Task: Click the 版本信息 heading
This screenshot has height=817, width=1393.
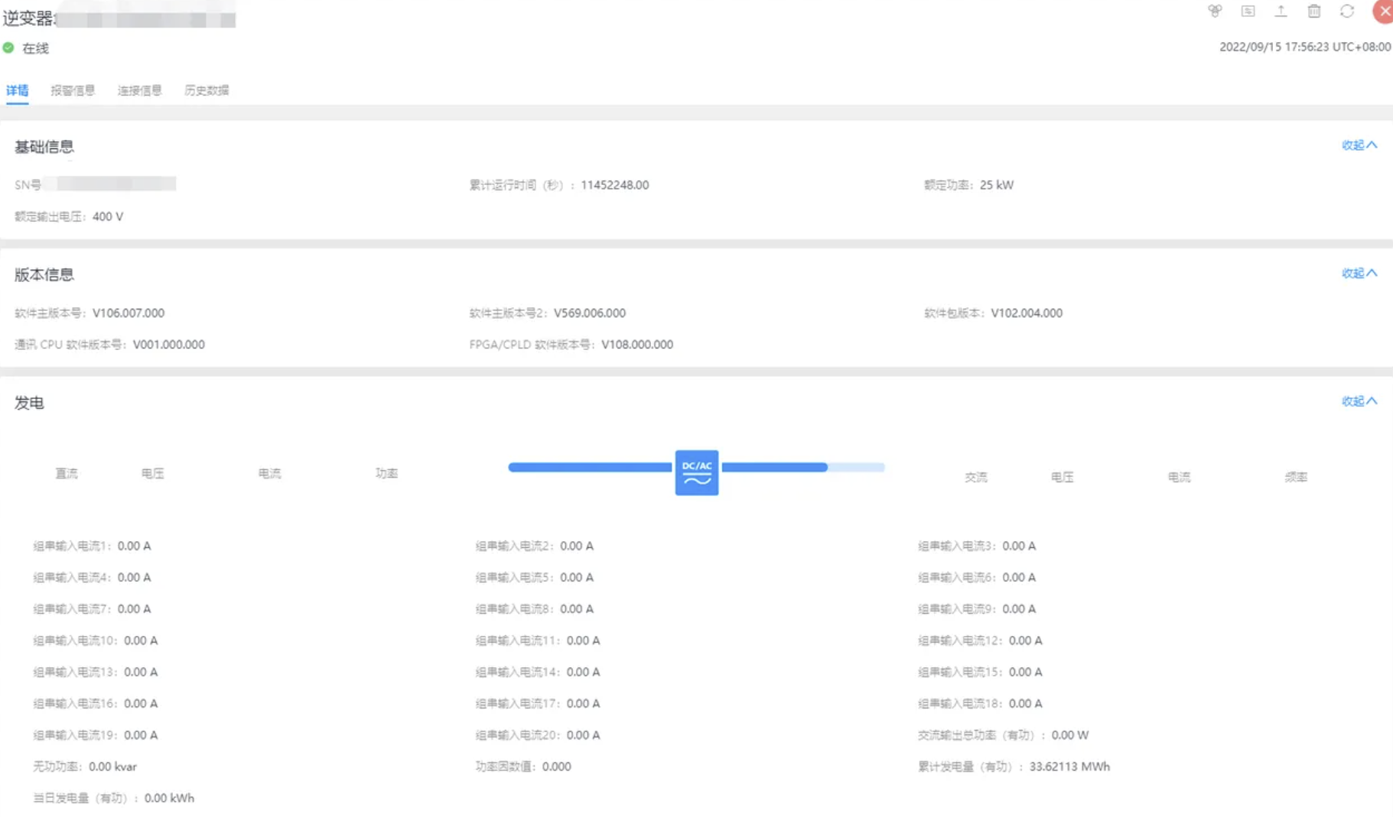Action: tap(44, 274)
